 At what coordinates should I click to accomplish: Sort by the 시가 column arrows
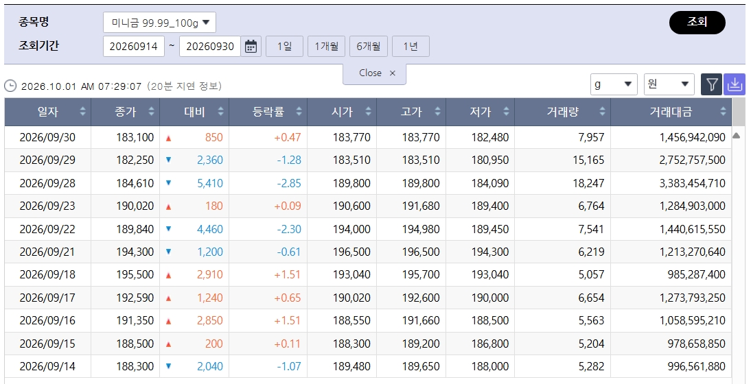(369, 111)
